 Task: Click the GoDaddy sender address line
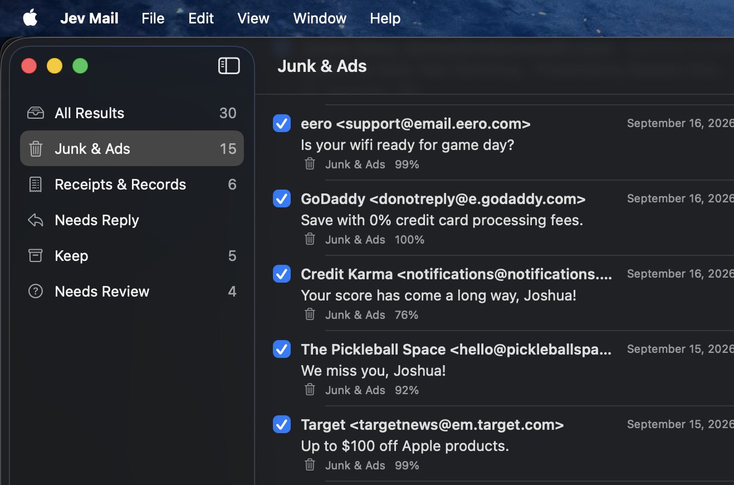[x=443, y=198]
